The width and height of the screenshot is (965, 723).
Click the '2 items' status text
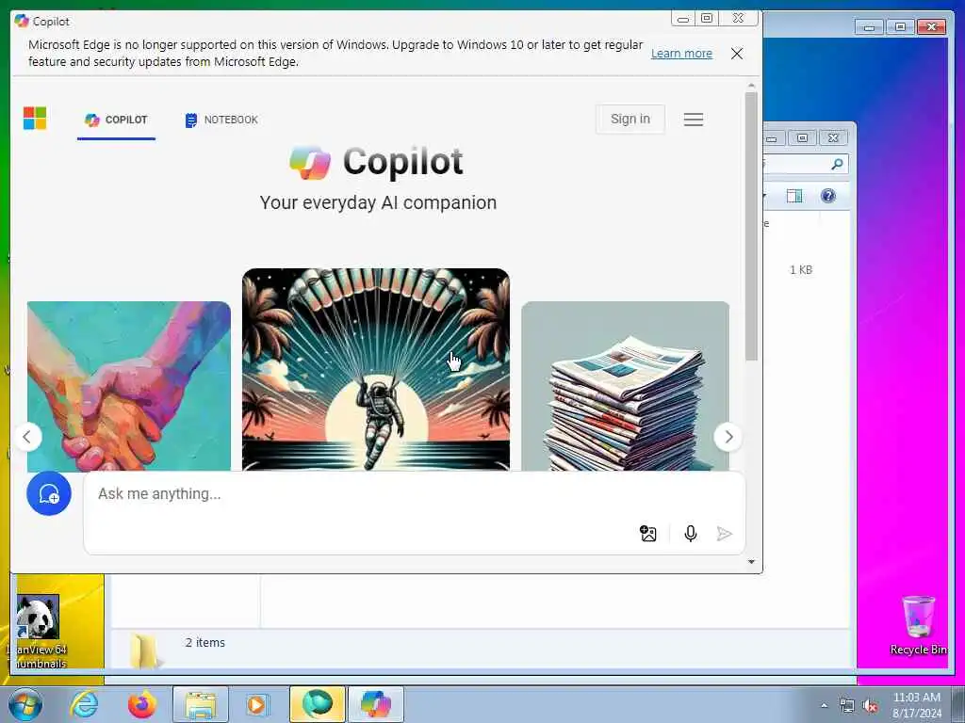204,642
